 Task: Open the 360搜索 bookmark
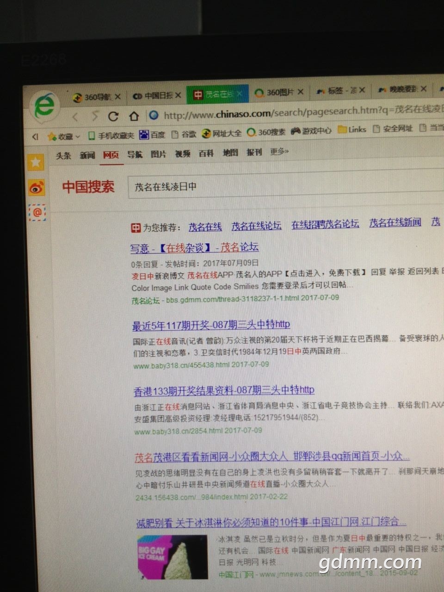pyautogui.click(x=266, y=132)
